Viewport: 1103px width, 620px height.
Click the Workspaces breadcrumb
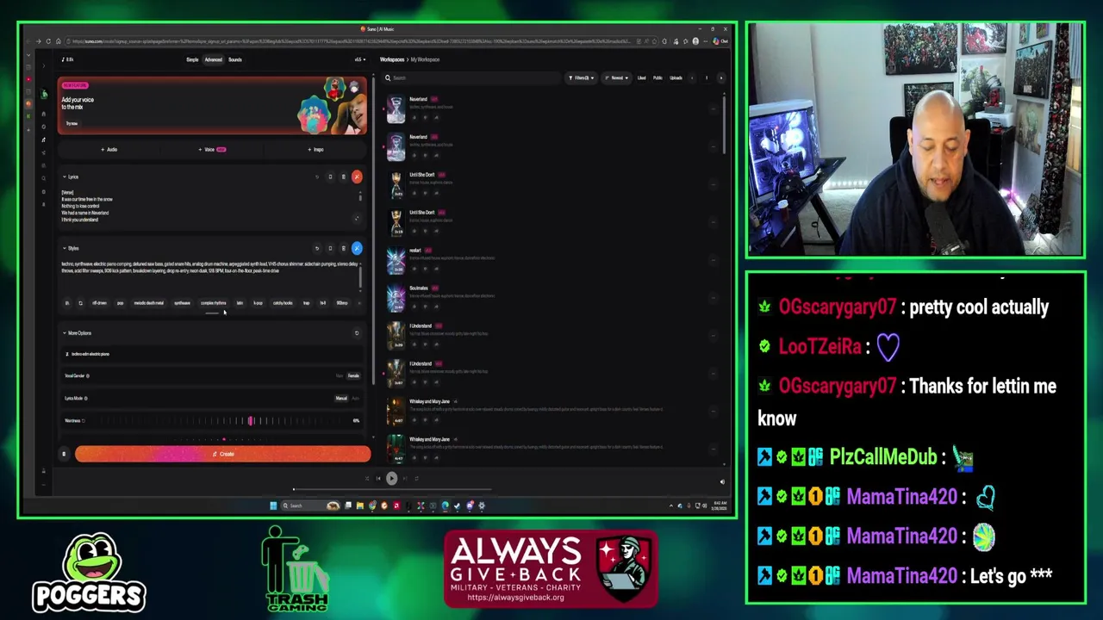pos(392,60)
